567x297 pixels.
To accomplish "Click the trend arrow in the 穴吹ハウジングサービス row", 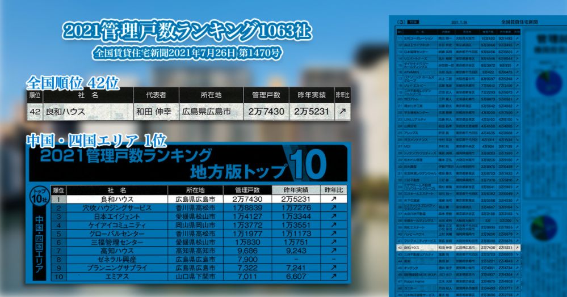I will [x=334, y=209].
